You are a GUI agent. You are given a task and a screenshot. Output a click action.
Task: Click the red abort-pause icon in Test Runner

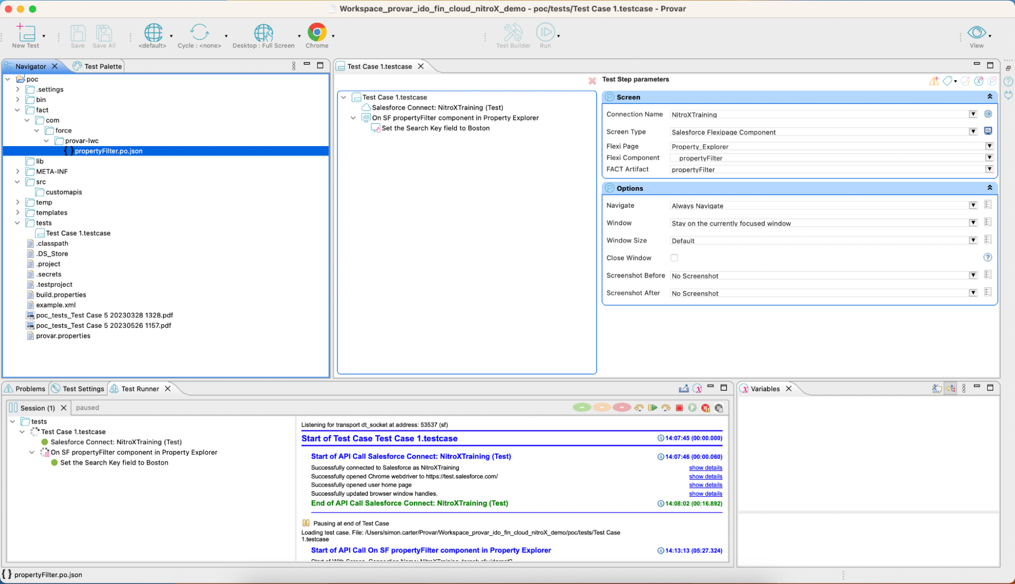pyautogui.click(x=705, y=408)
